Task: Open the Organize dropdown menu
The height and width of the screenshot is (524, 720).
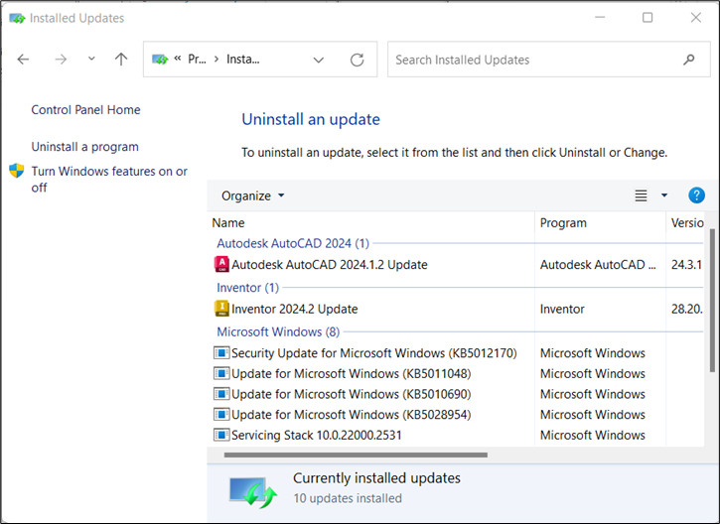Action: (252, 196)
